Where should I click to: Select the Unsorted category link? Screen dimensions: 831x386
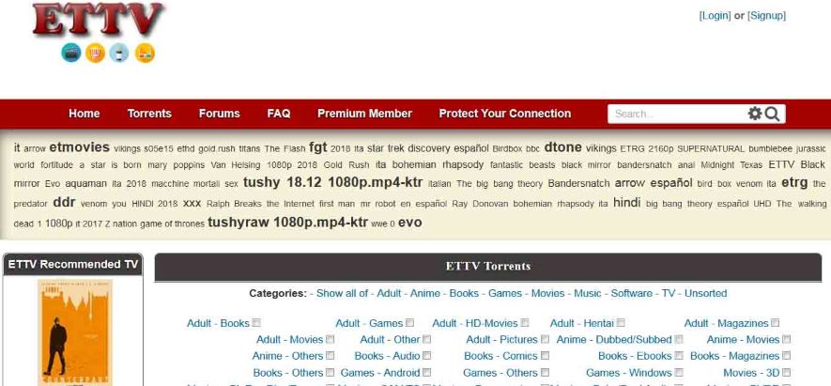point(706,293)
